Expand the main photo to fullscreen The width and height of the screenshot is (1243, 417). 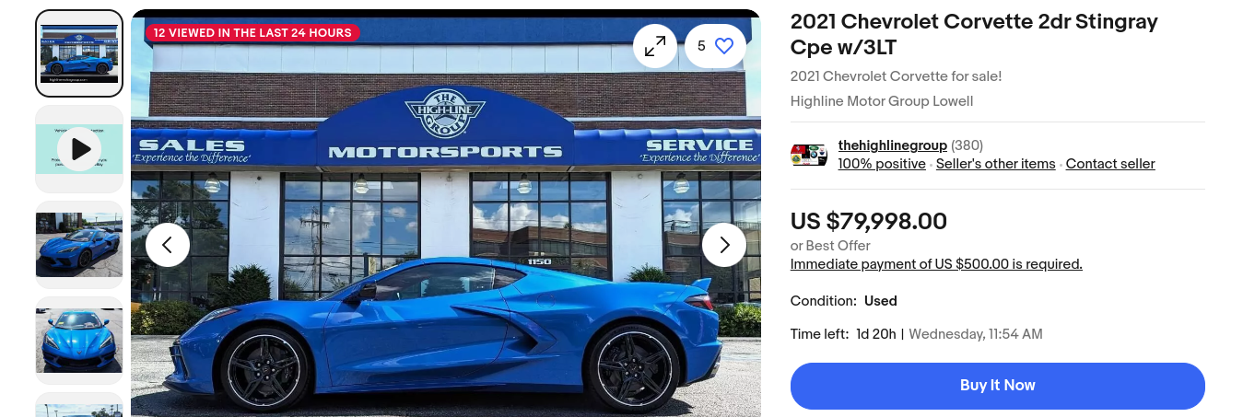pos(655,46)
